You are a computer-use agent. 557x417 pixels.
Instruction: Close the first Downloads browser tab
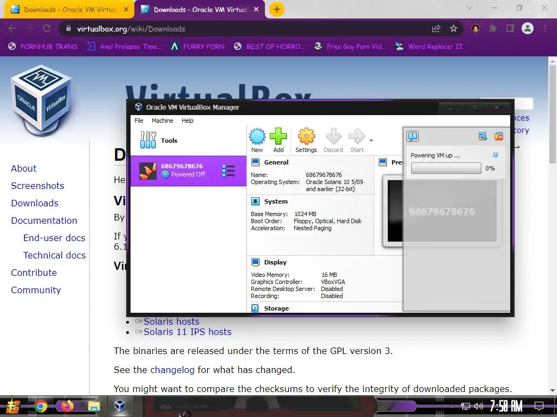point(126,10)
